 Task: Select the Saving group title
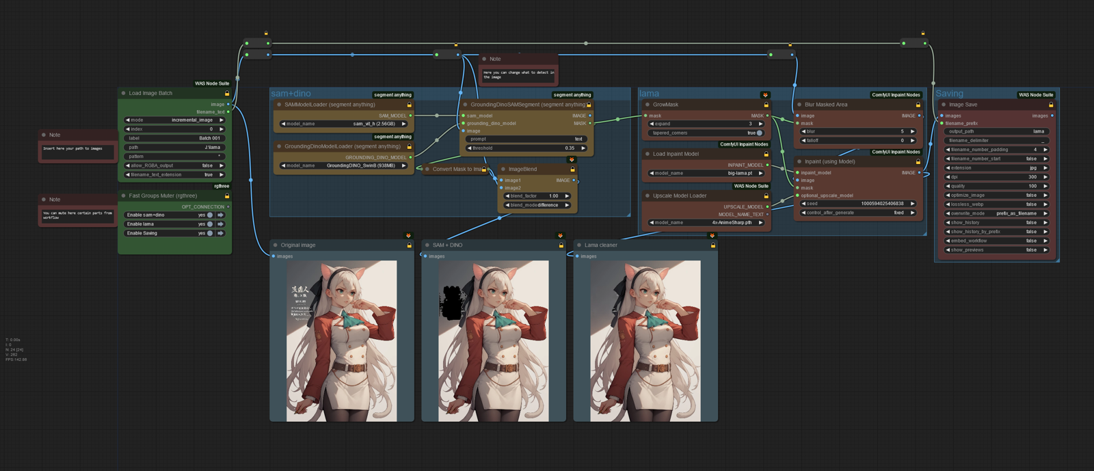950,94
